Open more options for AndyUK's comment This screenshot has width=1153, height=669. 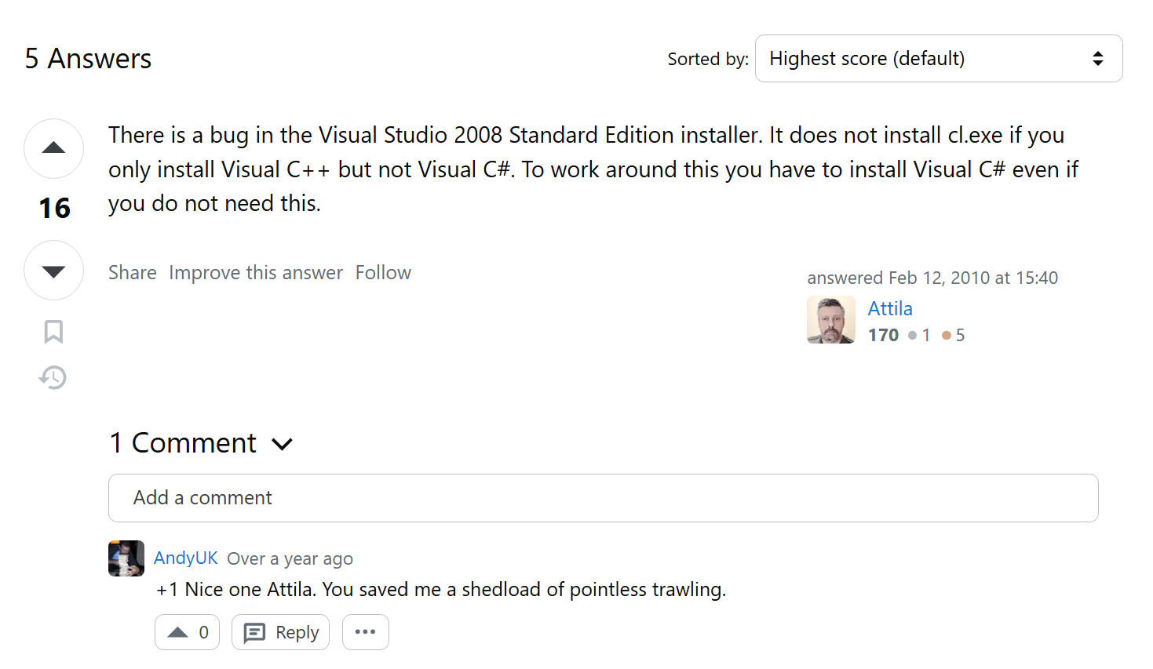(365, 632)
